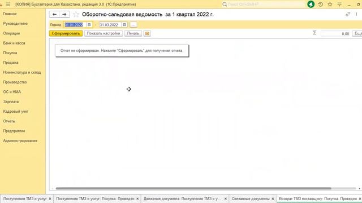Close Поступление ТМЗ и услуг: Покупка tab
This screenshot has width=362, height=203.
137,198
